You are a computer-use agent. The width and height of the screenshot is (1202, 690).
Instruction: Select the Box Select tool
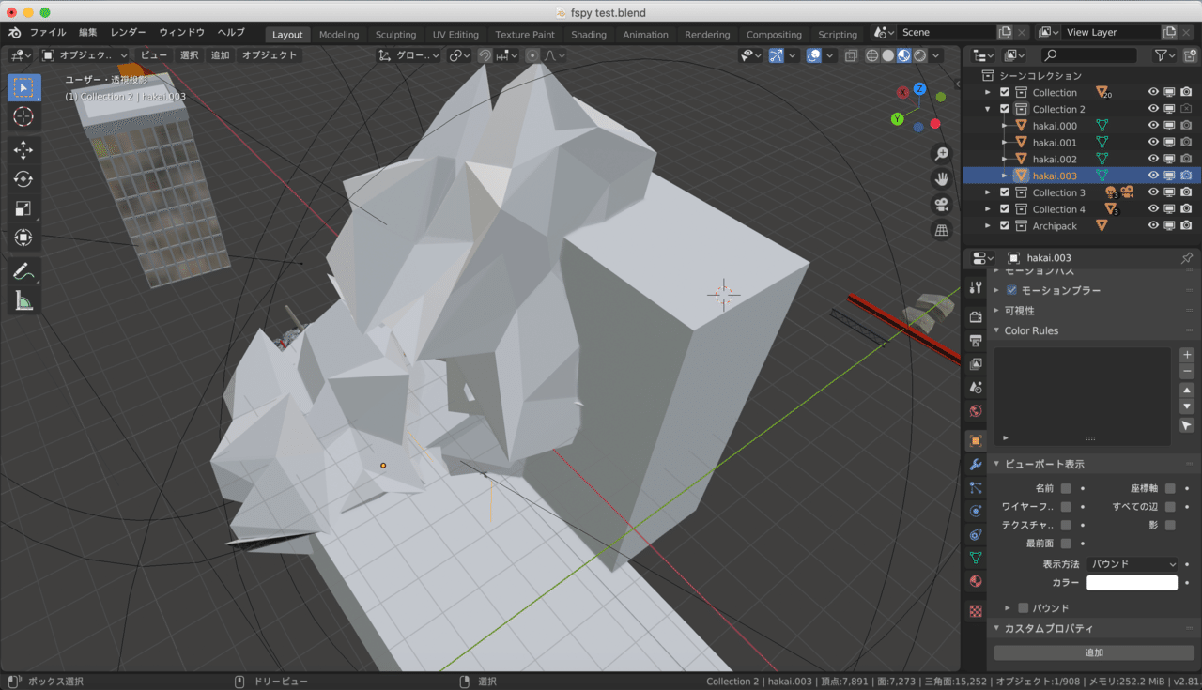click(24, 88)
